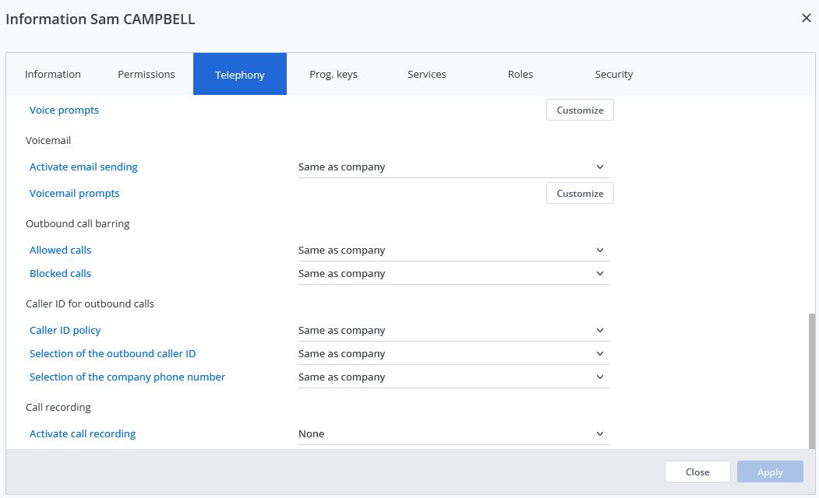
Task: Open the Permissions tab
Action: tap(147, 75)
